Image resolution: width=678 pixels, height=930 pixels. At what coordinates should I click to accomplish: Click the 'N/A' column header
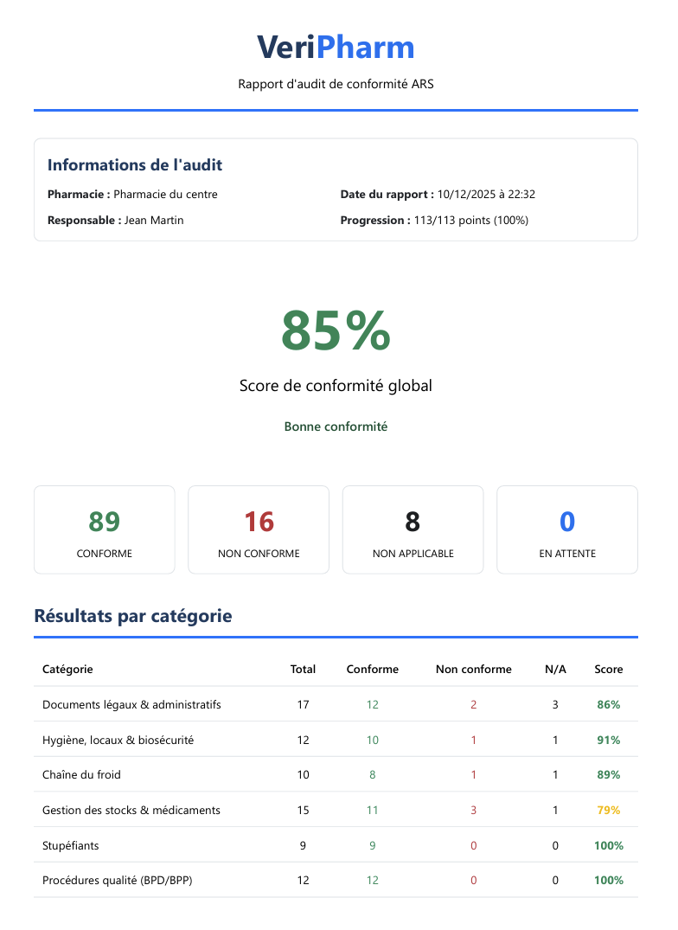555,669
